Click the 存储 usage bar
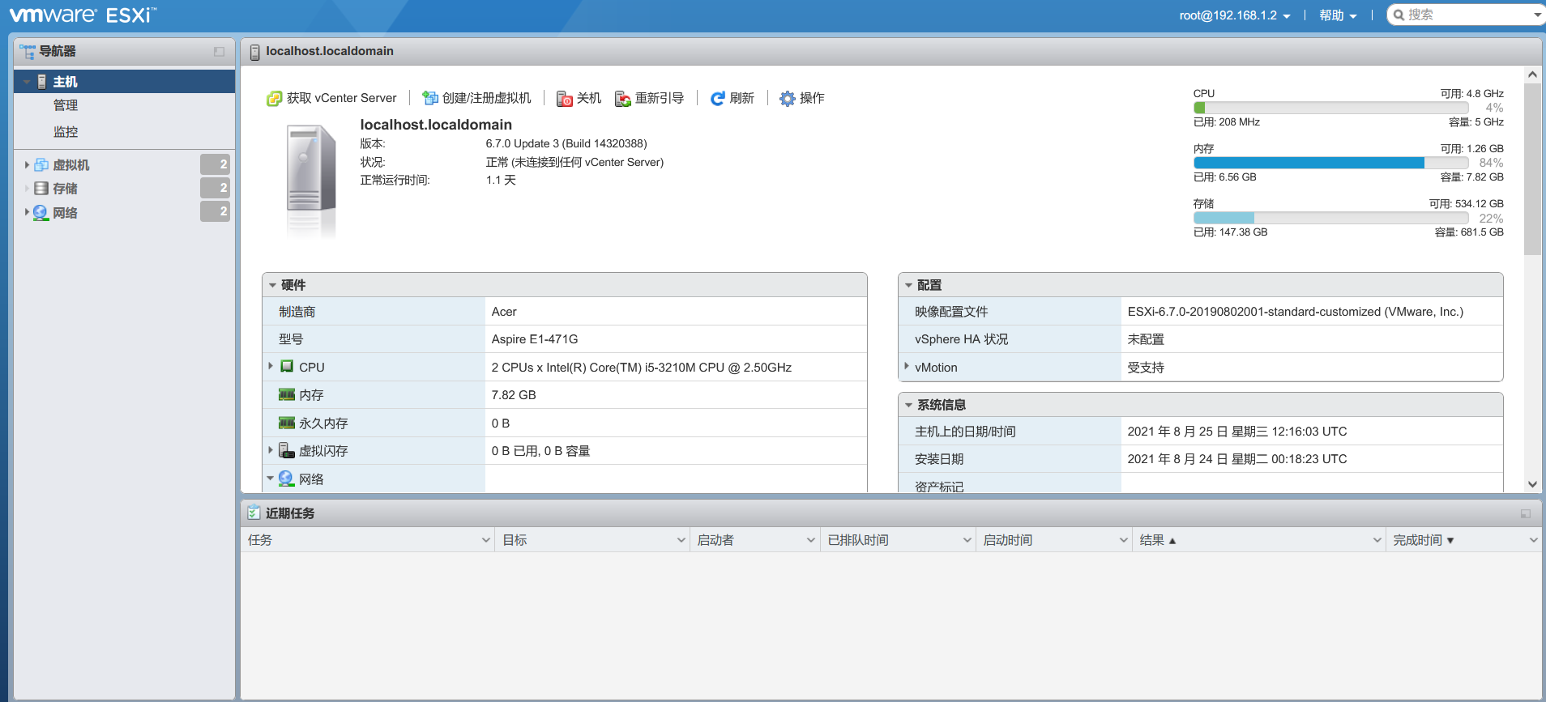This screenshot has height=702, width=1546. [1330, 218]
